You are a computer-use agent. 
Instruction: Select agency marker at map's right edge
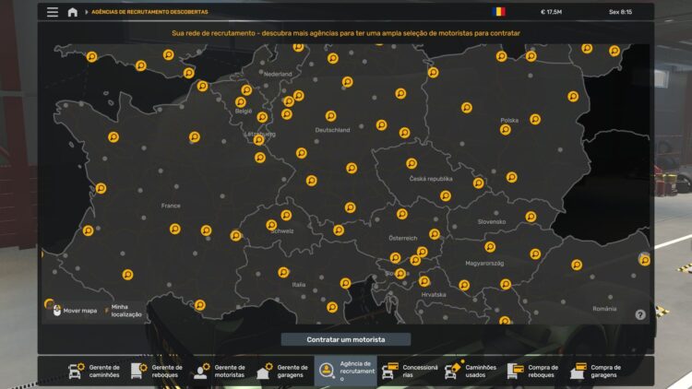tap(644, 260)
